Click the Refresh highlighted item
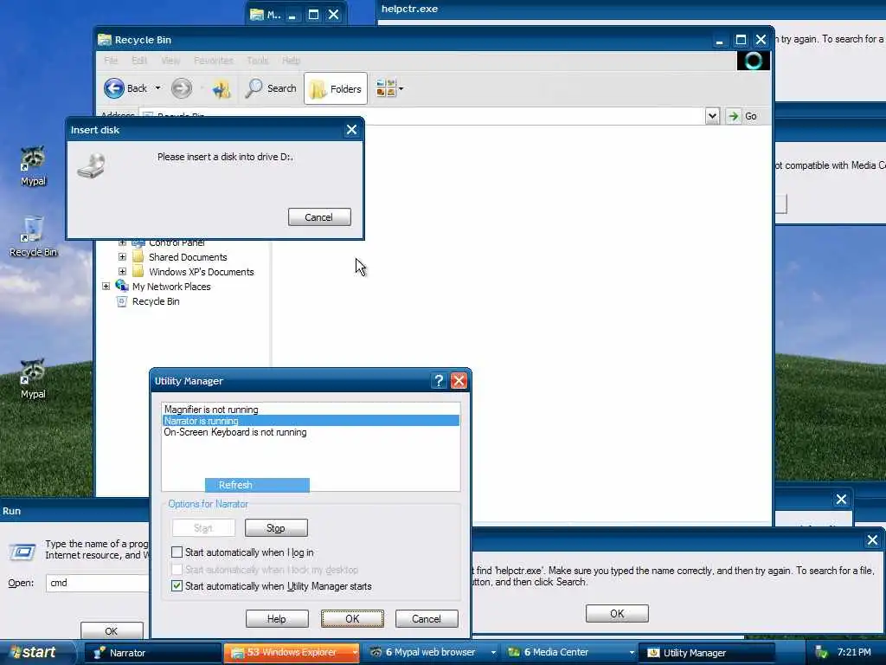This screenshot has height=665, width=886. coord(257,485)
